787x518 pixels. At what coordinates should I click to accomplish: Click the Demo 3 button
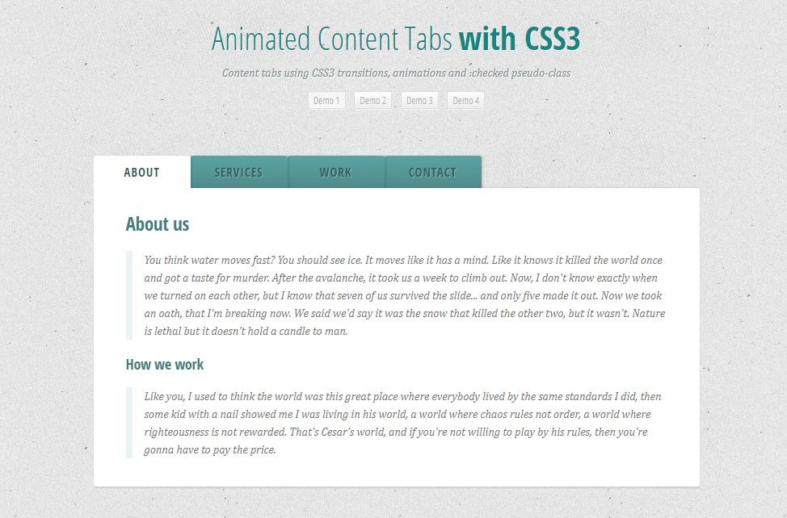coord(419,100)
